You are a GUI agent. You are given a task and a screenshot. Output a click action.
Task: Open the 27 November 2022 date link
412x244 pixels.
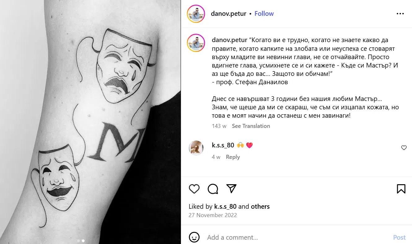tap(213, 215)
